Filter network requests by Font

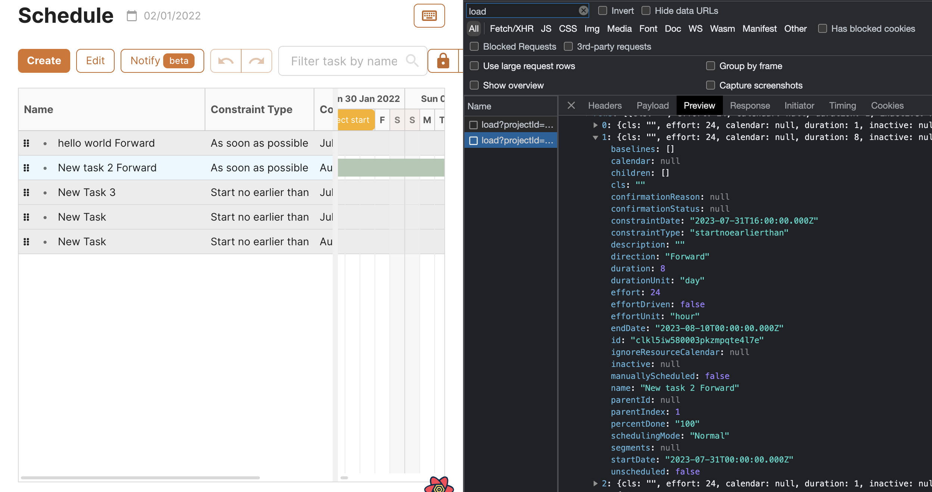click(648, 29)
